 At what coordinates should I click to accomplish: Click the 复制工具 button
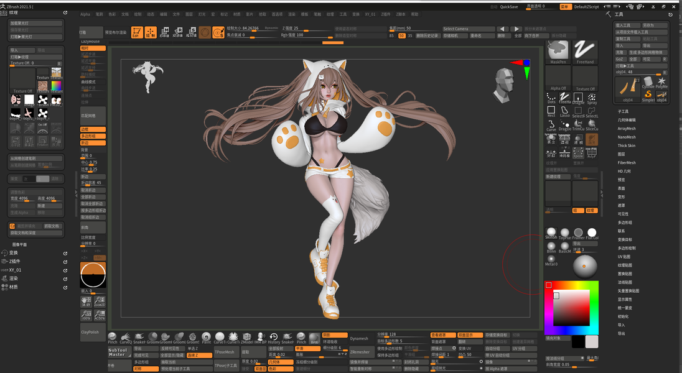click(x=628, y=39)
